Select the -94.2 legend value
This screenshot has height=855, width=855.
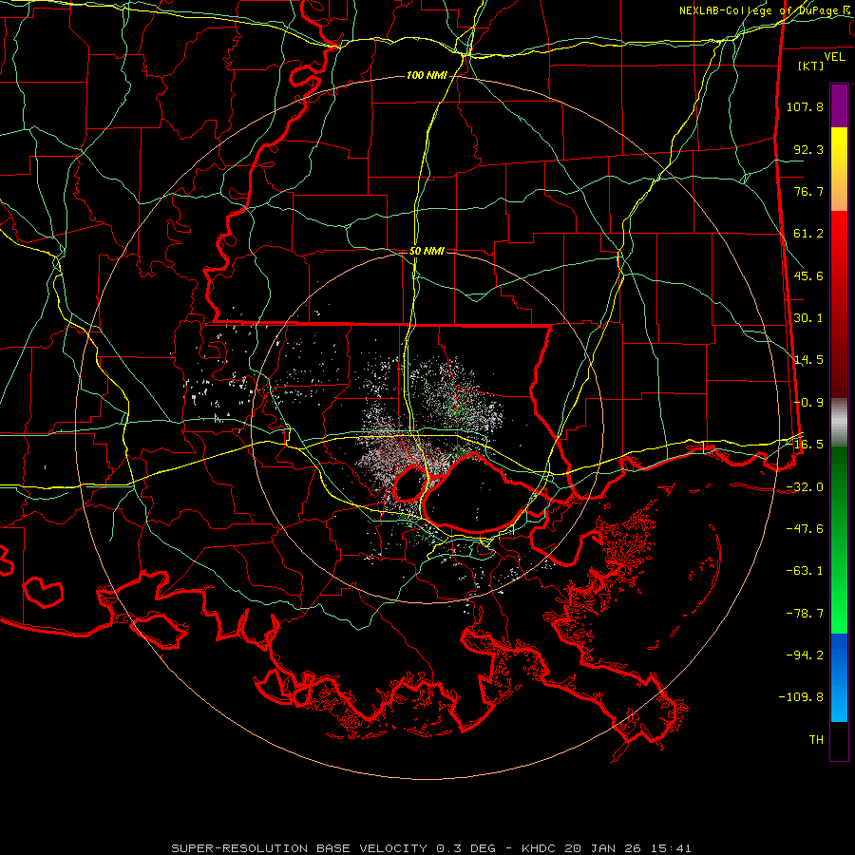coord(805,655)
